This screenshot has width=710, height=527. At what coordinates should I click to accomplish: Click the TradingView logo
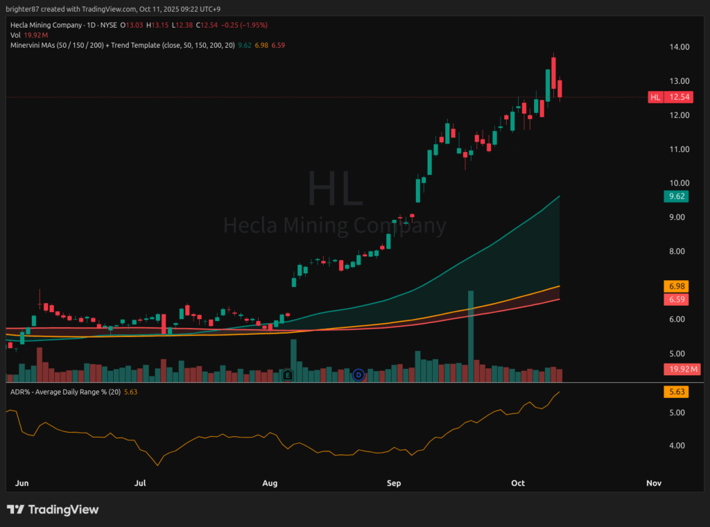pyautogui.click(x=53, y=510)
